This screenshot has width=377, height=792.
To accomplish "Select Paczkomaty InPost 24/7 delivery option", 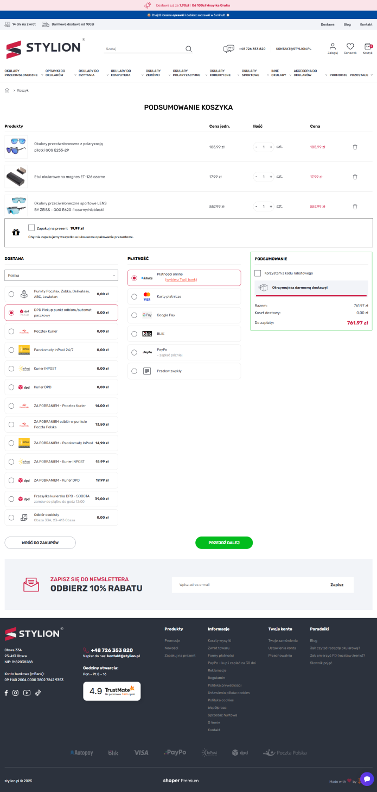I will (x=11, y=350).
